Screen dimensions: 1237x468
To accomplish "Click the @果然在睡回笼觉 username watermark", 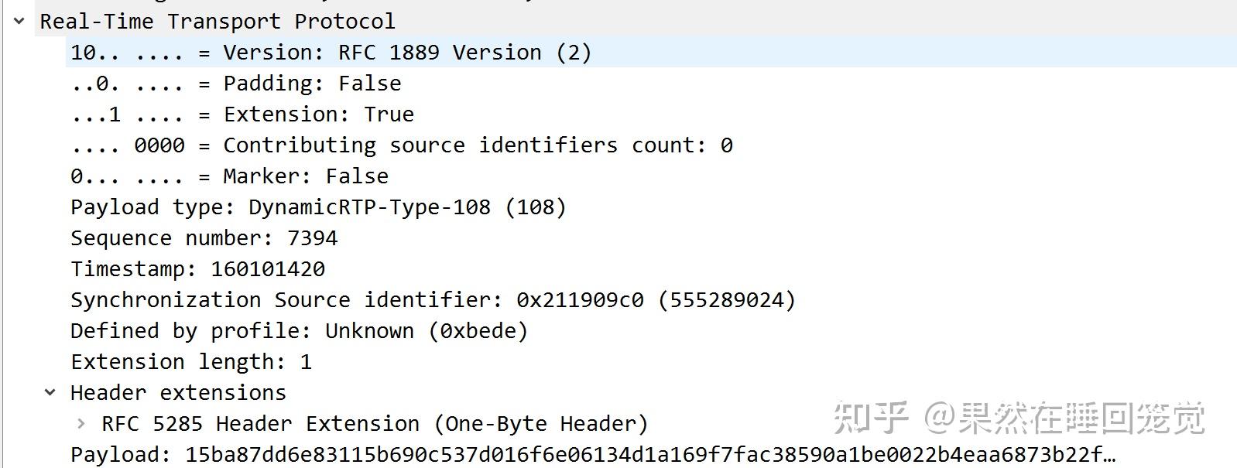I will click(1065, 418).
